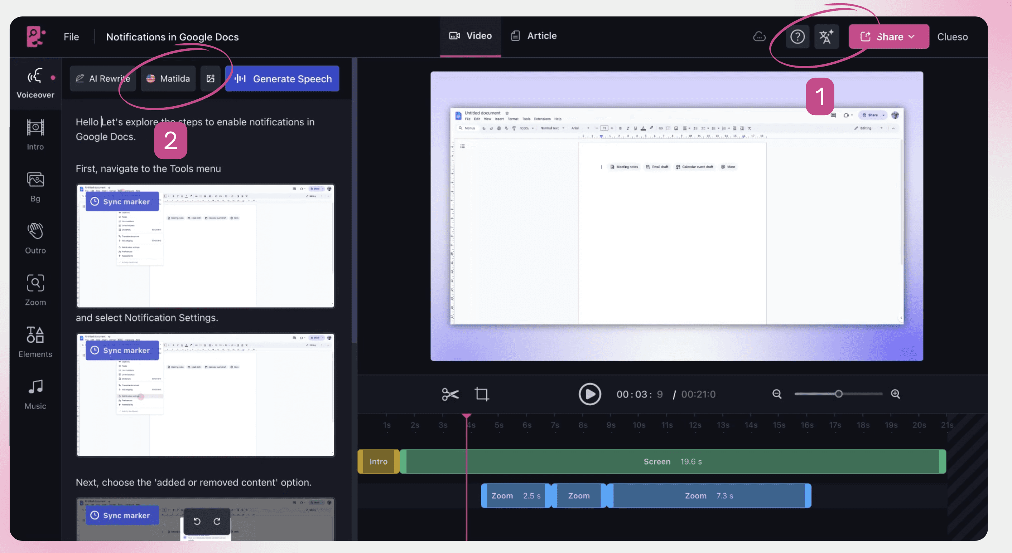This screenshot has height=553, width=1012.
Task: Open the Music panel
Action: click(35, 395)
